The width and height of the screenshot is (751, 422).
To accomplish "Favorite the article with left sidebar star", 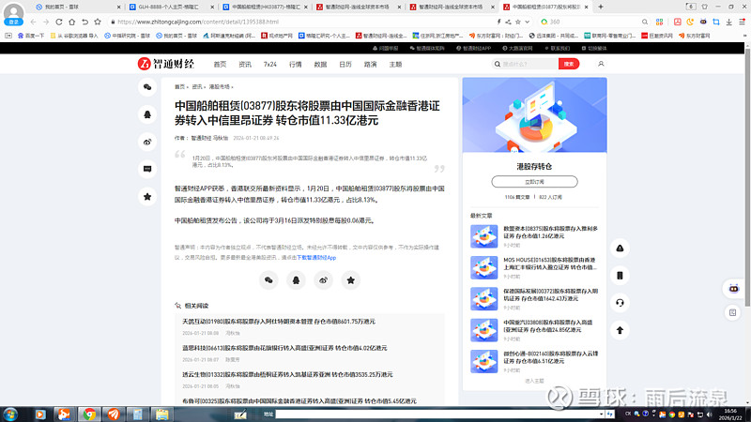I will point(147,196).
